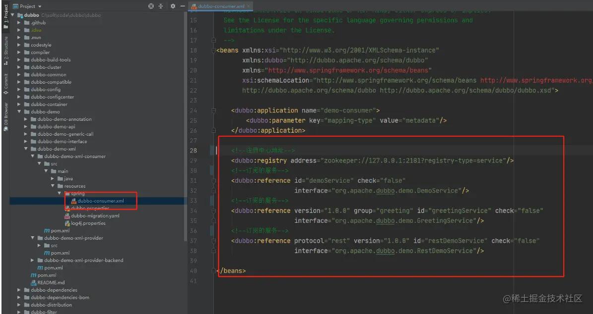Open the Project view dropdown

click(x=27, y=6)
